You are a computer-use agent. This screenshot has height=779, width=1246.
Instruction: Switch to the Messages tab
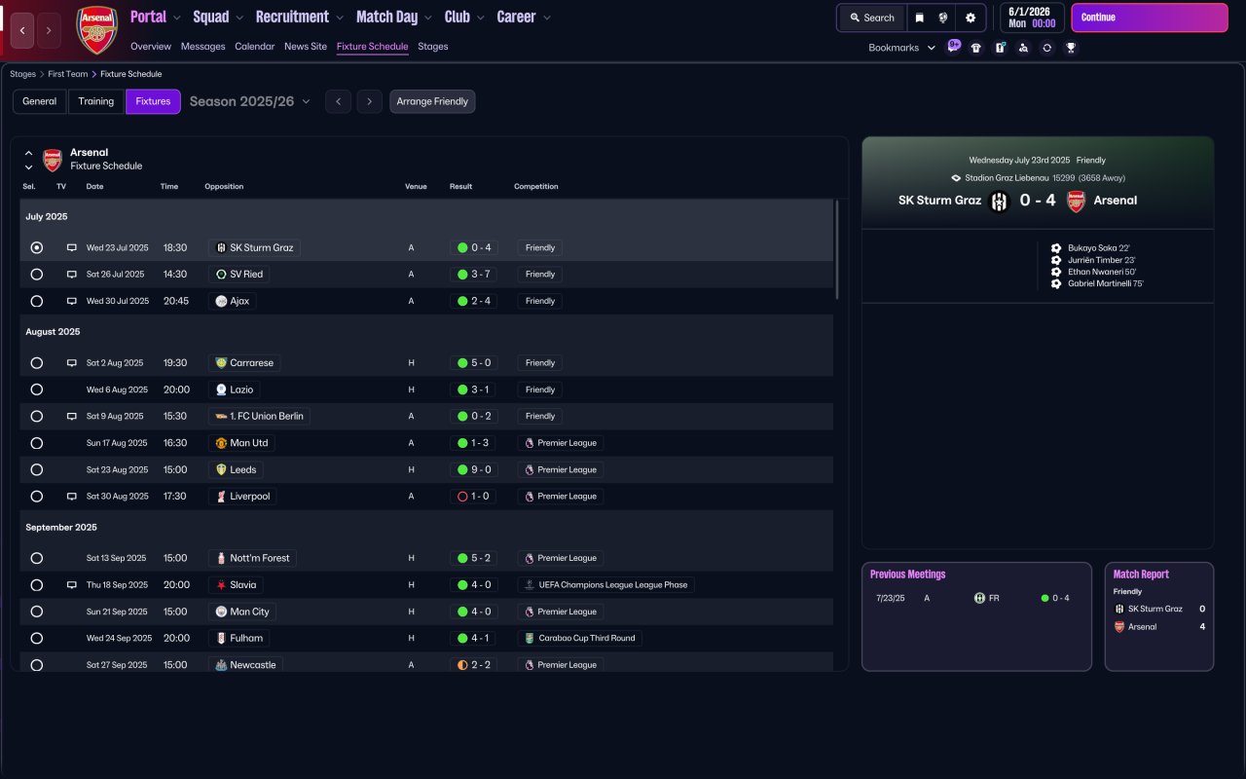(x=202, y=47)
